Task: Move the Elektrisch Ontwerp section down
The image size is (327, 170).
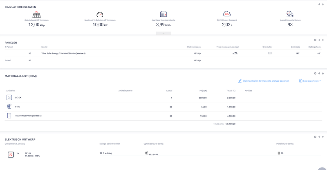Action: tap(319, 137)
